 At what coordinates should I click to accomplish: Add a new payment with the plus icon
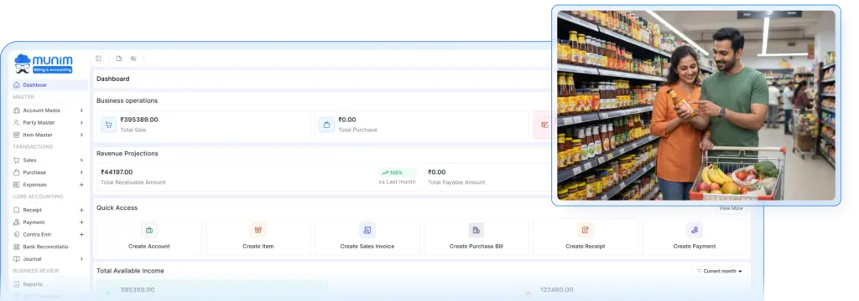click(x=81, y=222)
